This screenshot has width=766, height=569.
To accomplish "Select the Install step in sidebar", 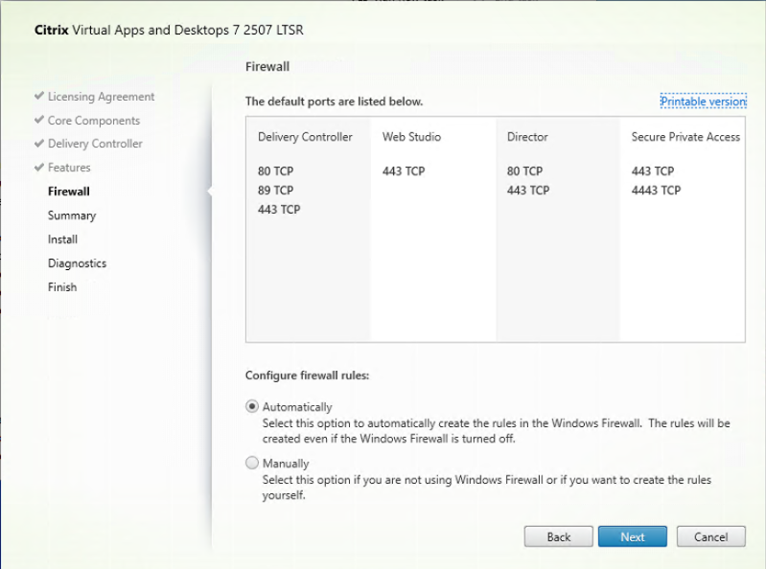I will point(62,239).
